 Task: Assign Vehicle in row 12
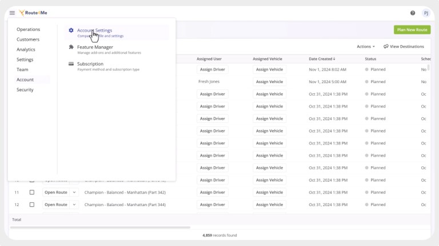[269, 204]
